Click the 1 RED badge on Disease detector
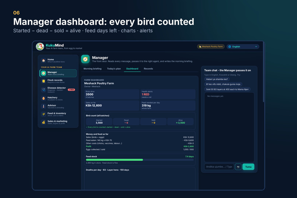This screenshot has height=198, width=297. pyautogui.click(x=71, y=90)
